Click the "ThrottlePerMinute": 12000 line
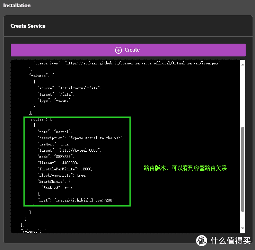Image resolution: width=255 pixels, height=250 pixels. click(x=65, y=169)
